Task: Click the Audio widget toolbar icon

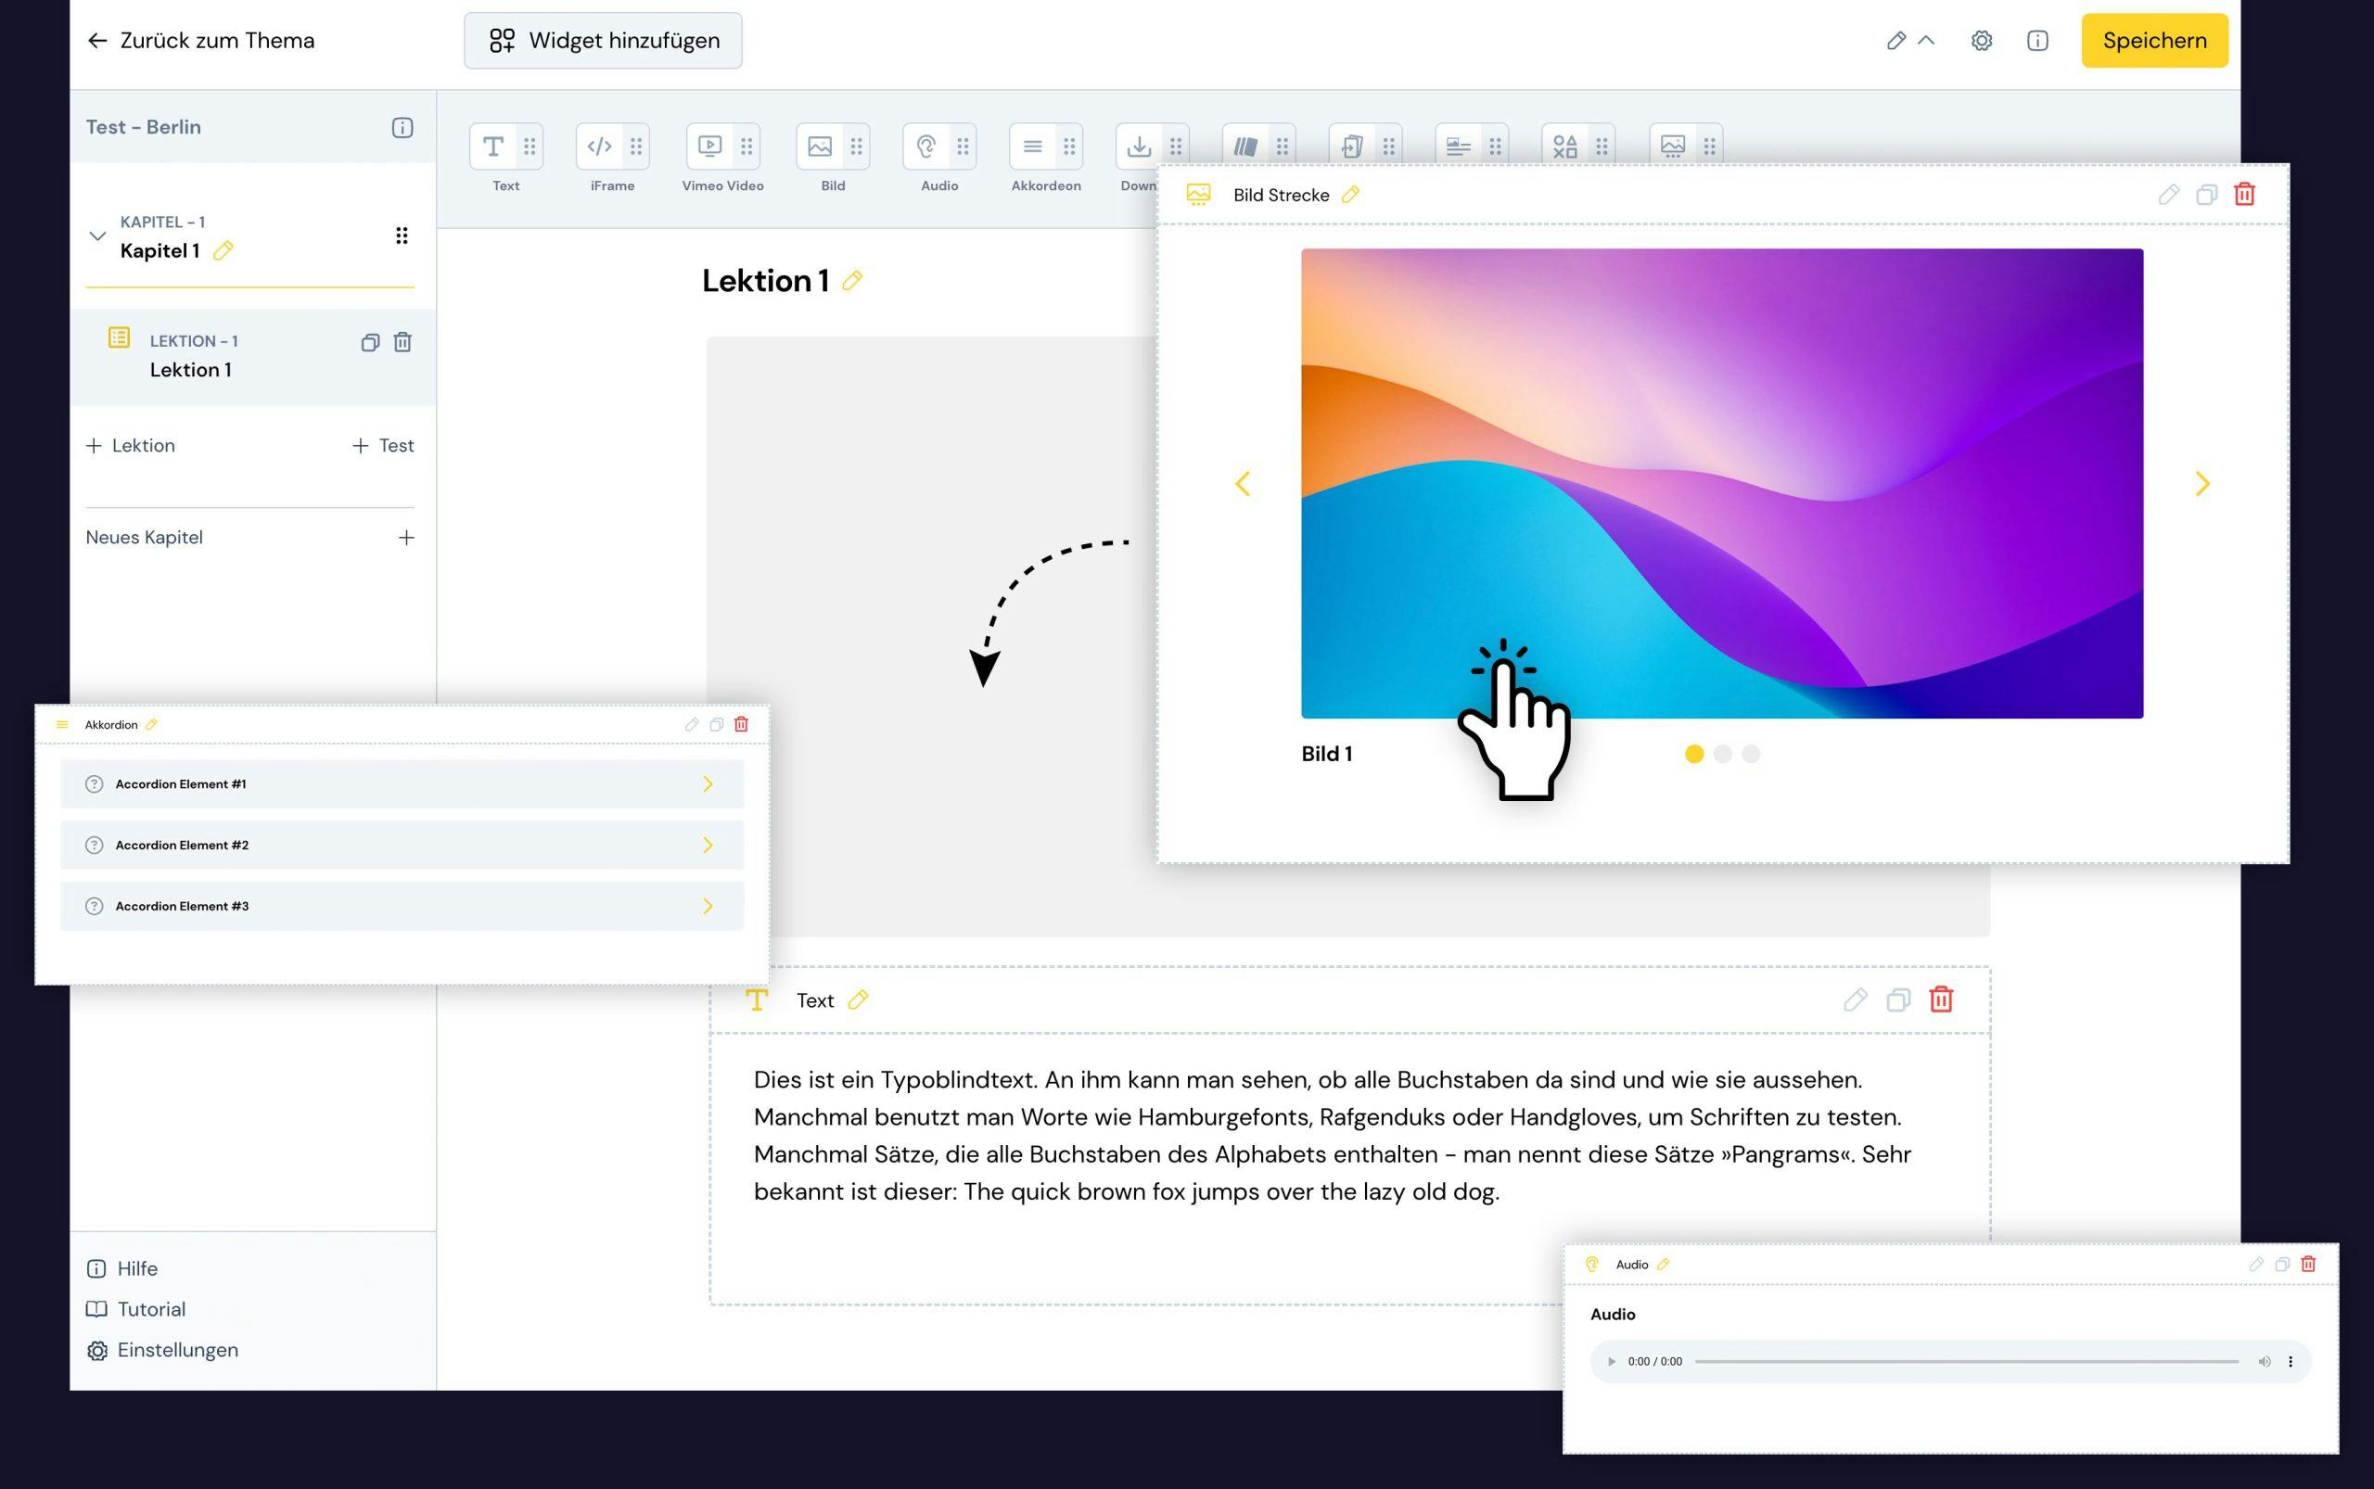Action: 926,146
